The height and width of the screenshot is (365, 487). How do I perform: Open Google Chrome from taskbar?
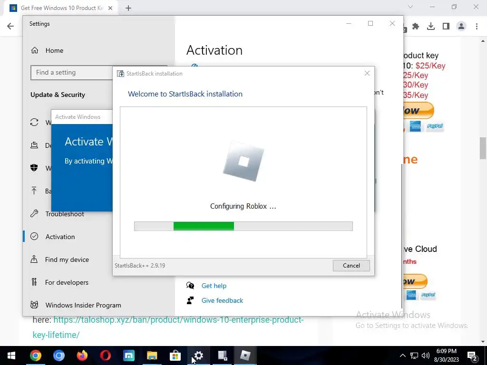point(35,355)
